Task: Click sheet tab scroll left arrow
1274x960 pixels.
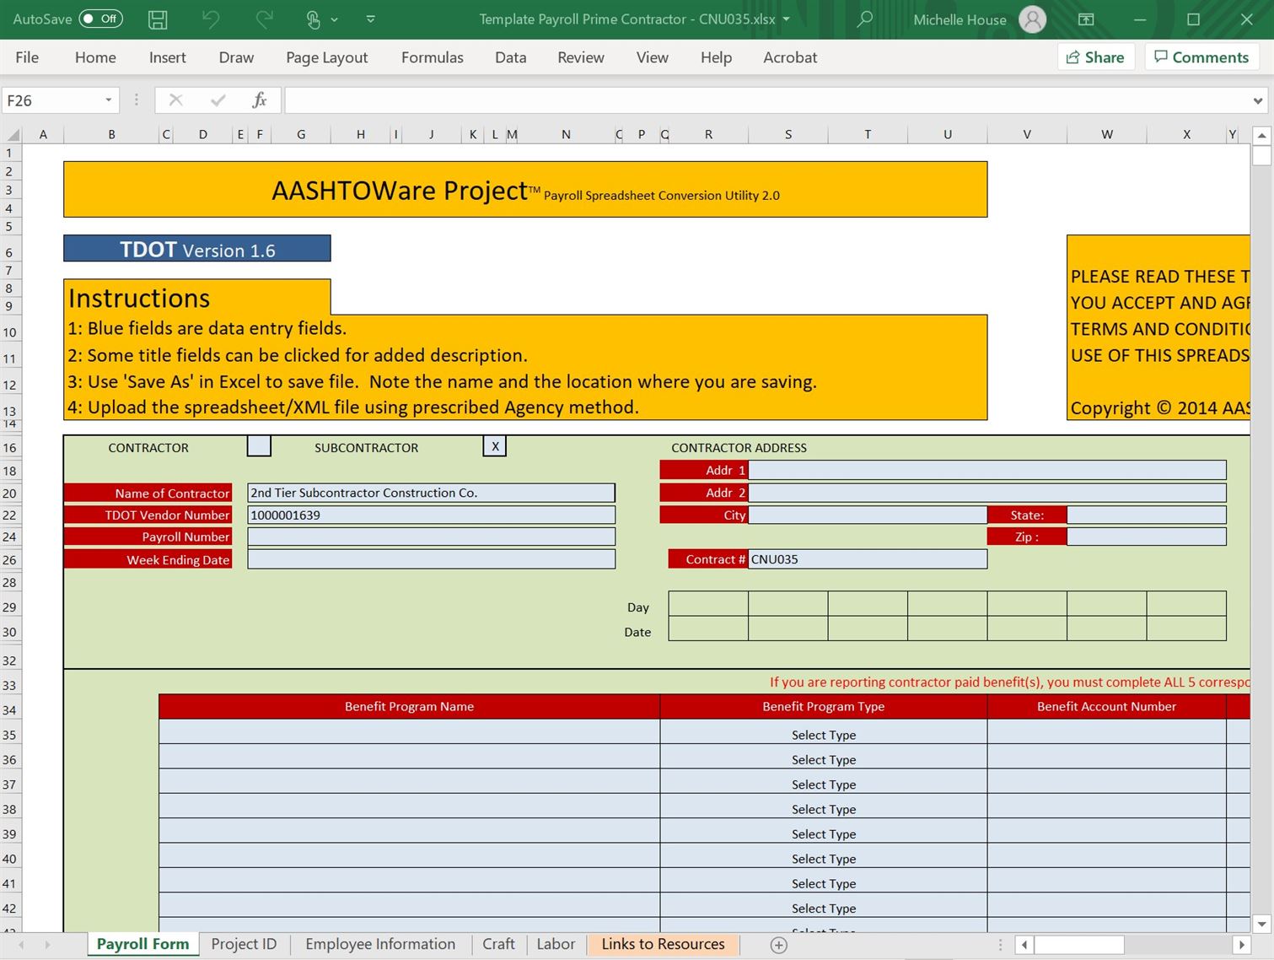Action: (21, 945)
